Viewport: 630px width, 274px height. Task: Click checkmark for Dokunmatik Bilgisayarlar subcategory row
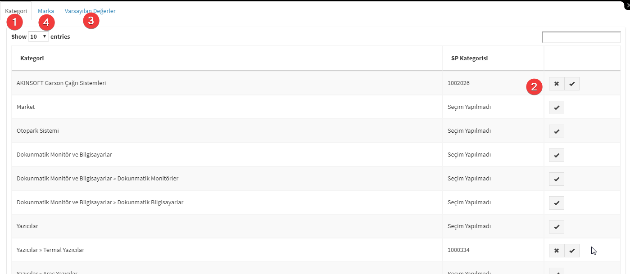[x=557, y=203]
